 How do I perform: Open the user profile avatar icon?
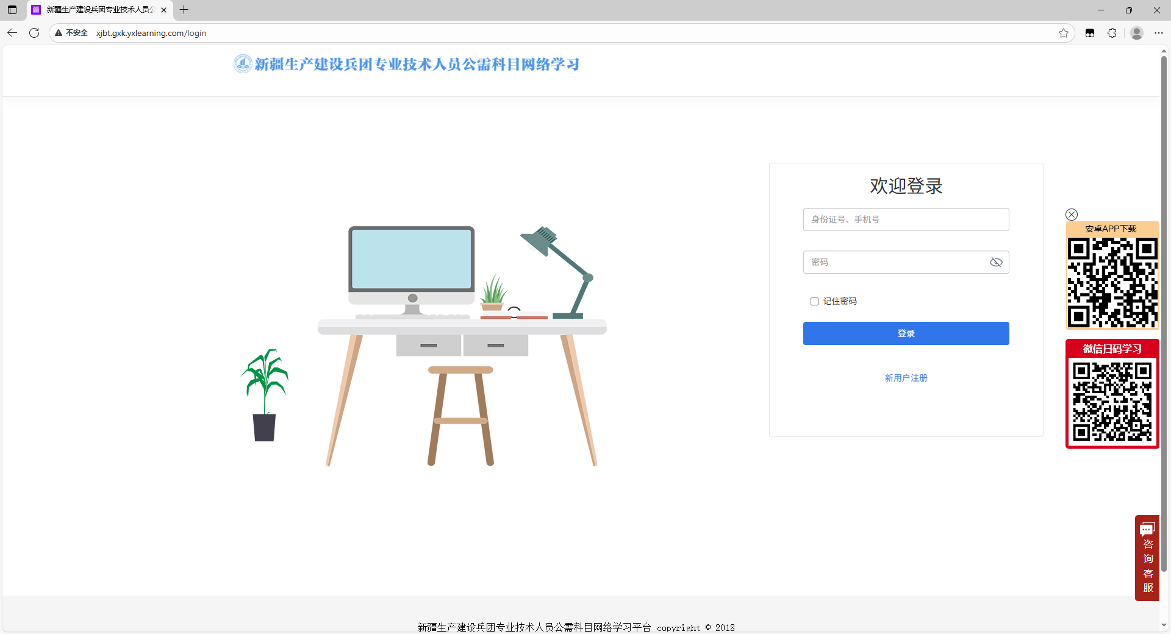[x=1136, y=33]
